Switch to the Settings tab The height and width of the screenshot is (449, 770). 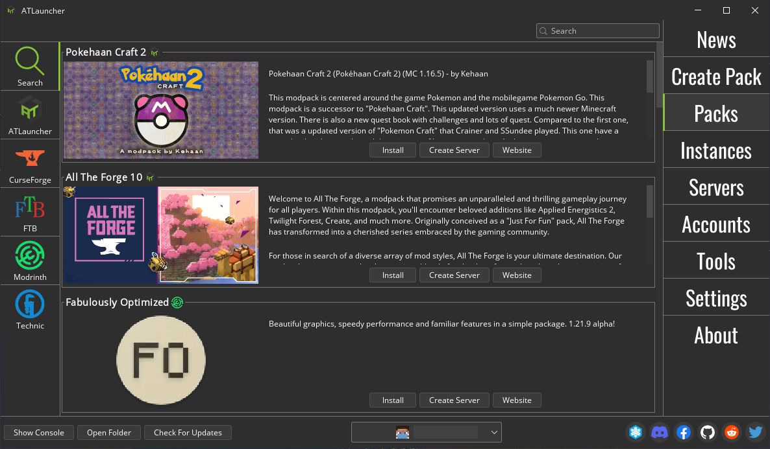[715, 297]
